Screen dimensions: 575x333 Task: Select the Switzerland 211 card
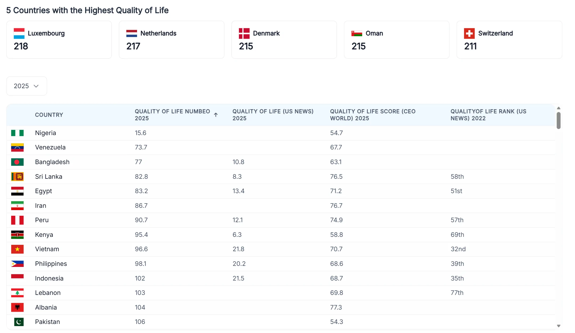click(x=509, y=40)
